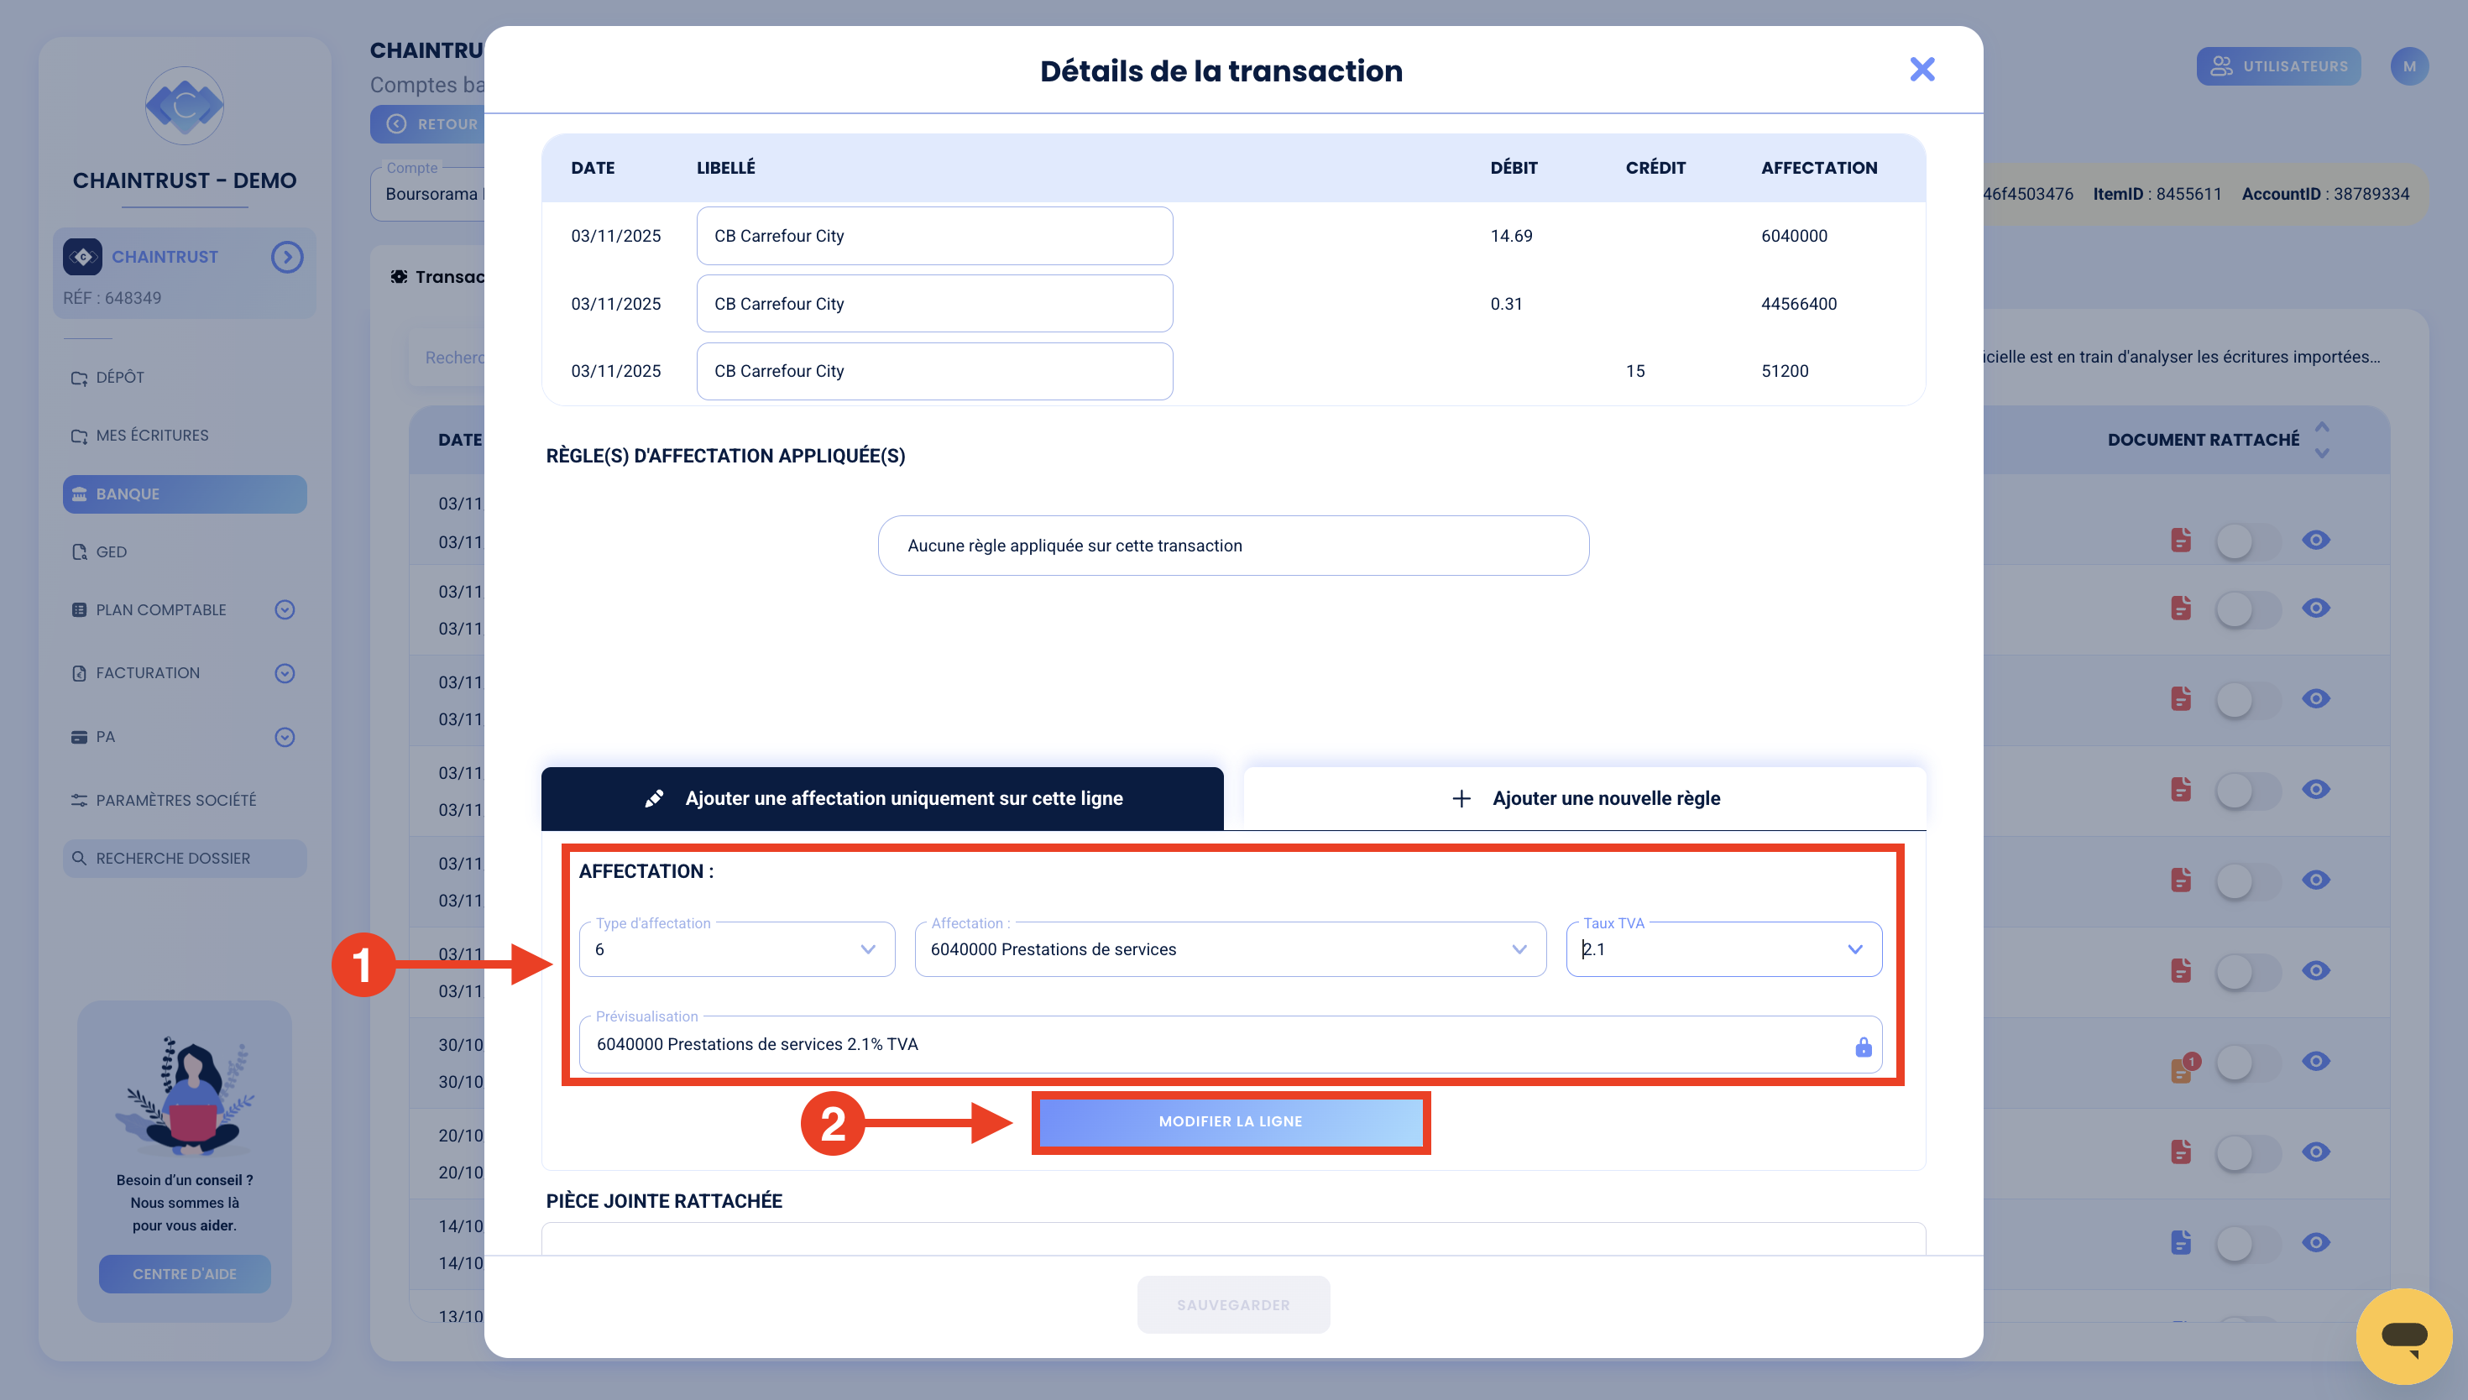Click the PLAN COMPTABLE list icon
This screenshot has width=2468, height=1400.
pos(79,609)
